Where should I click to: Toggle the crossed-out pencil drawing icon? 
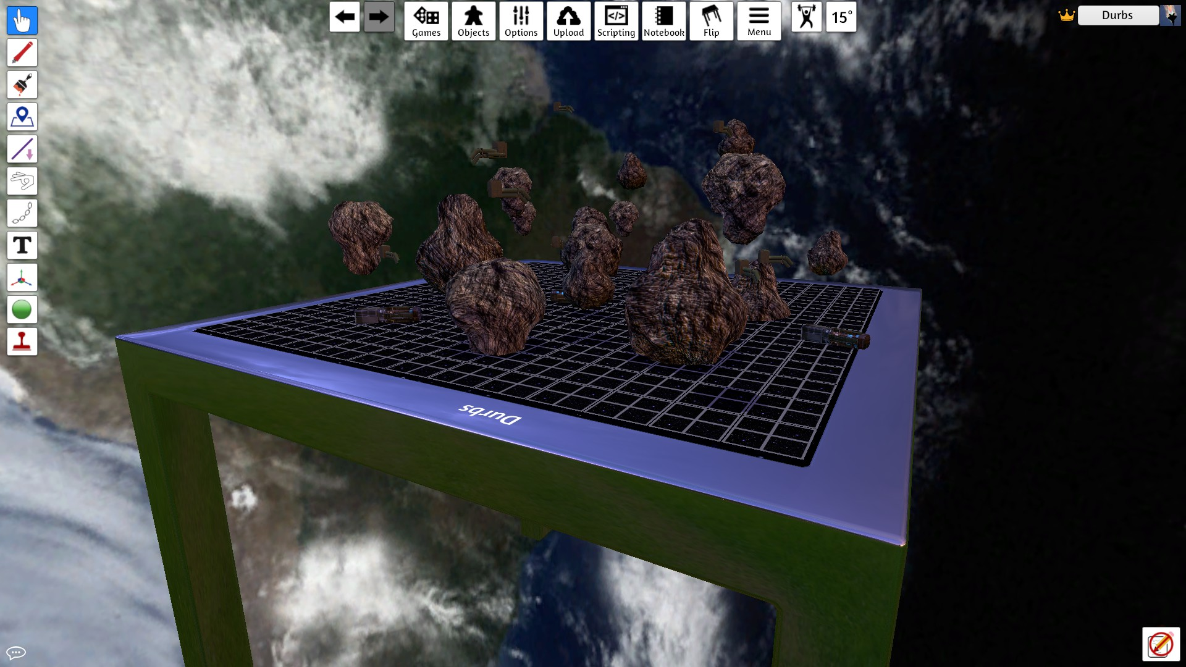(1161, 644)
